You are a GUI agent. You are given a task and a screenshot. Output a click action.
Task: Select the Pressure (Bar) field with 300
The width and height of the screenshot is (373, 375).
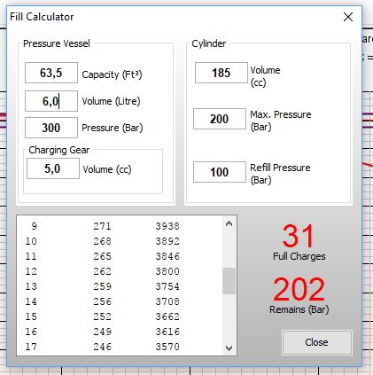[x=51, y=128]
